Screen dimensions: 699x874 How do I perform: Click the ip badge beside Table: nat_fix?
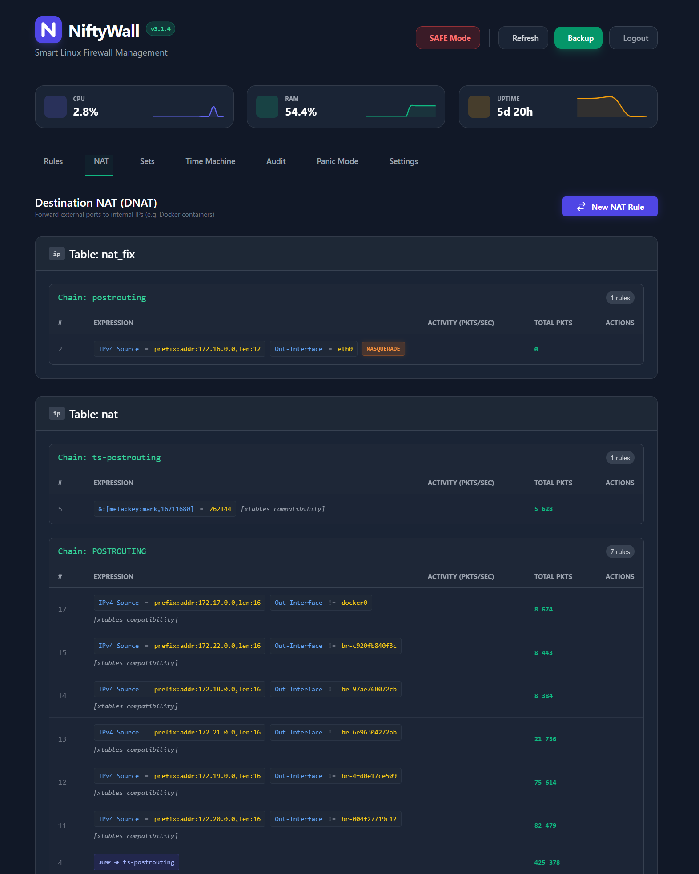(x=57, y=254)
